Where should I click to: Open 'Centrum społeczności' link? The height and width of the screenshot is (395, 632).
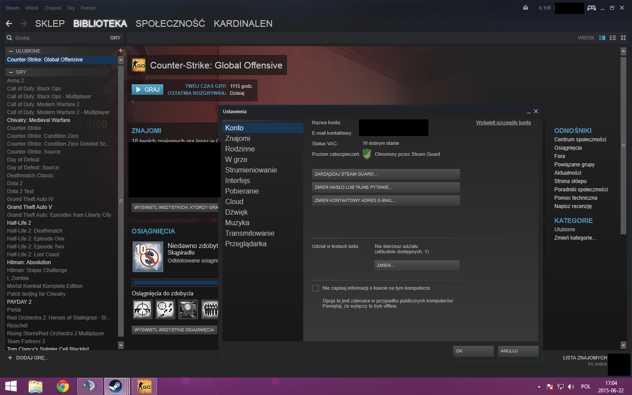click(580, 140)
